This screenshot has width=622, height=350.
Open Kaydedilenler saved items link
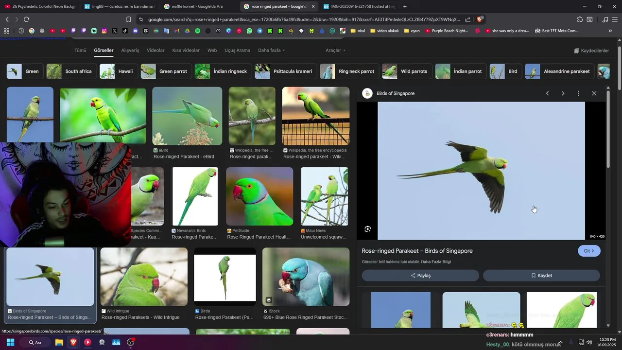tap(591, 51)
